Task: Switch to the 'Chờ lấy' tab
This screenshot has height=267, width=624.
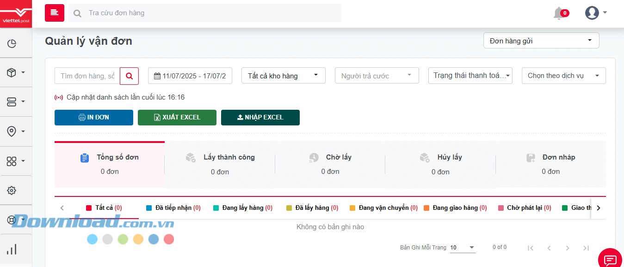Action: click(330, 164)
